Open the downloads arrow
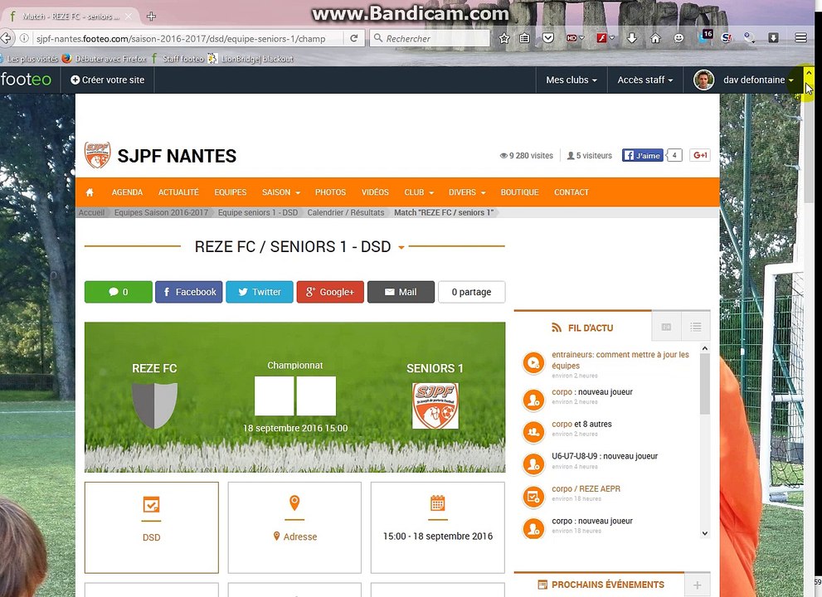Viewport: 822px width, 597px height. (632, 38)
